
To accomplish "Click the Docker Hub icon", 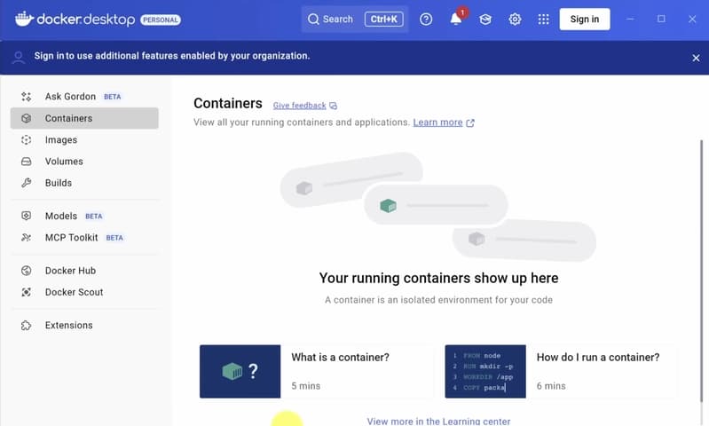I will [27, 271].
